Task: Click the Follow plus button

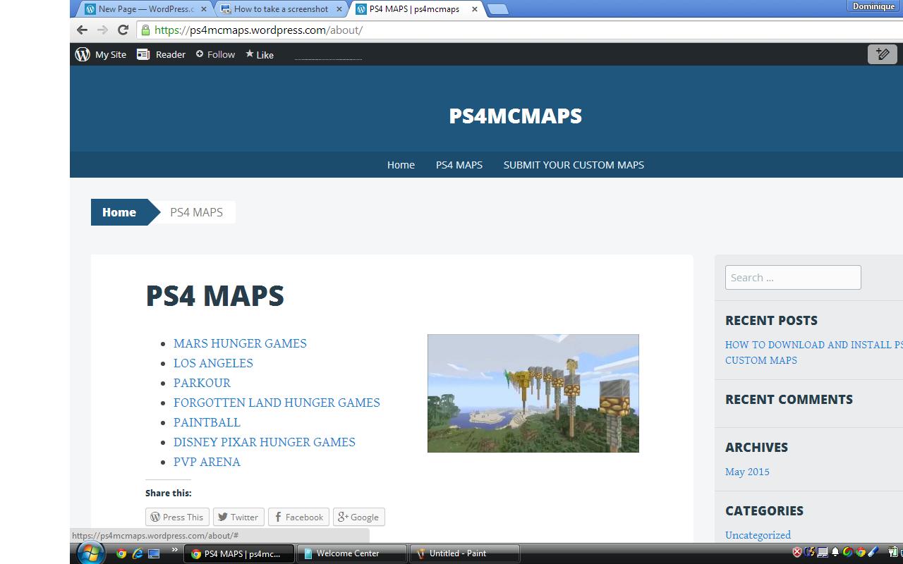Action: tap(215, 54)
